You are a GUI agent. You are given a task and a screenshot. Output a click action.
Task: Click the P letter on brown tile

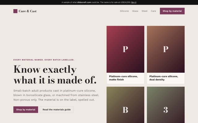point(166,49)
